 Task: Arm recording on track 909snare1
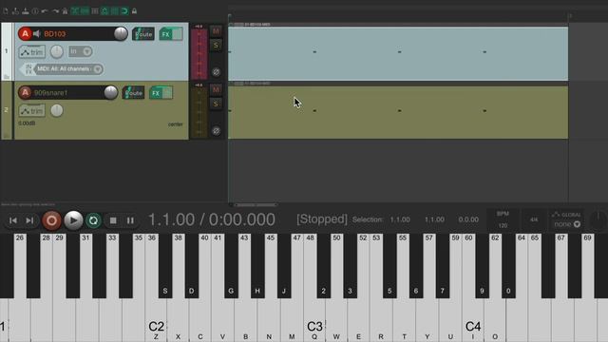coord(25,93)
